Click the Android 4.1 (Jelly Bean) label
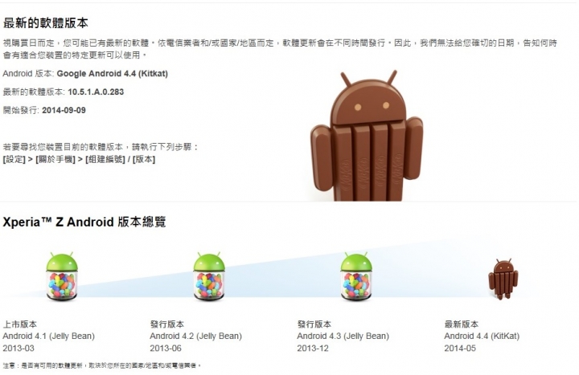 pos(49,336)
